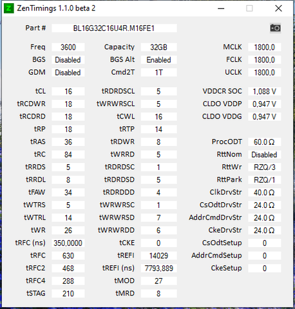
Task: Select the RttPark RZQ/1 value
Action: coord(265,180)
